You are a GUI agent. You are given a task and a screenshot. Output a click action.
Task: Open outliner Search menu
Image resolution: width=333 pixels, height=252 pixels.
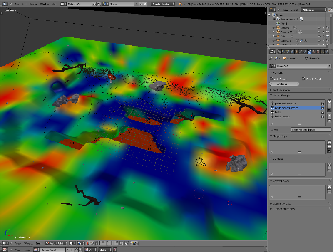295,10
